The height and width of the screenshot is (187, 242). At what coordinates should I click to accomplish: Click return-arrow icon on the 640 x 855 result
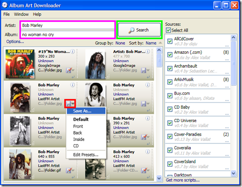[x=73, y=177]
